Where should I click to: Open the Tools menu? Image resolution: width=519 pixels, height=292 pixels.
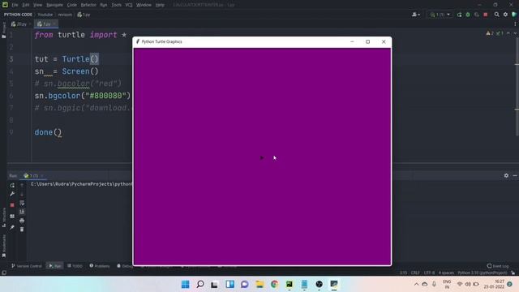click(x=116, y=5)
